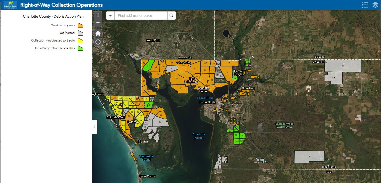
Task: Select green zone 103 on the map
Action: point(237,141)
